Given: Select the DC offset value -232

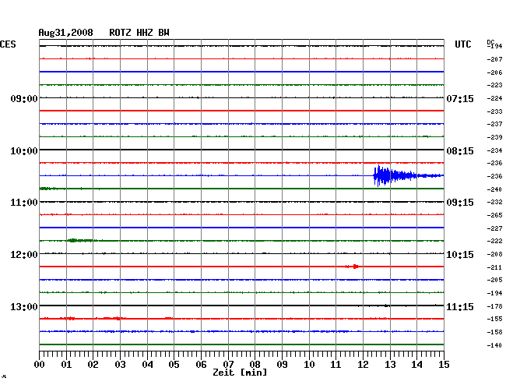Looking at the screenshot, I should pos(494,202).
